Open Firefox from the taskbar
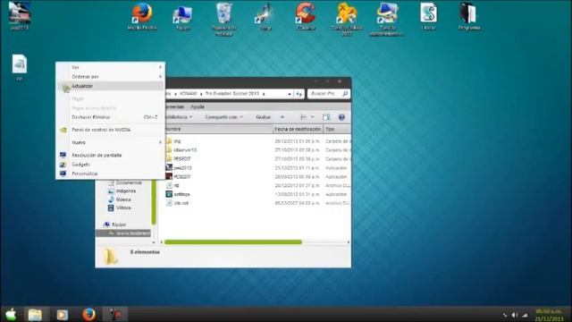 click(88, 314)
